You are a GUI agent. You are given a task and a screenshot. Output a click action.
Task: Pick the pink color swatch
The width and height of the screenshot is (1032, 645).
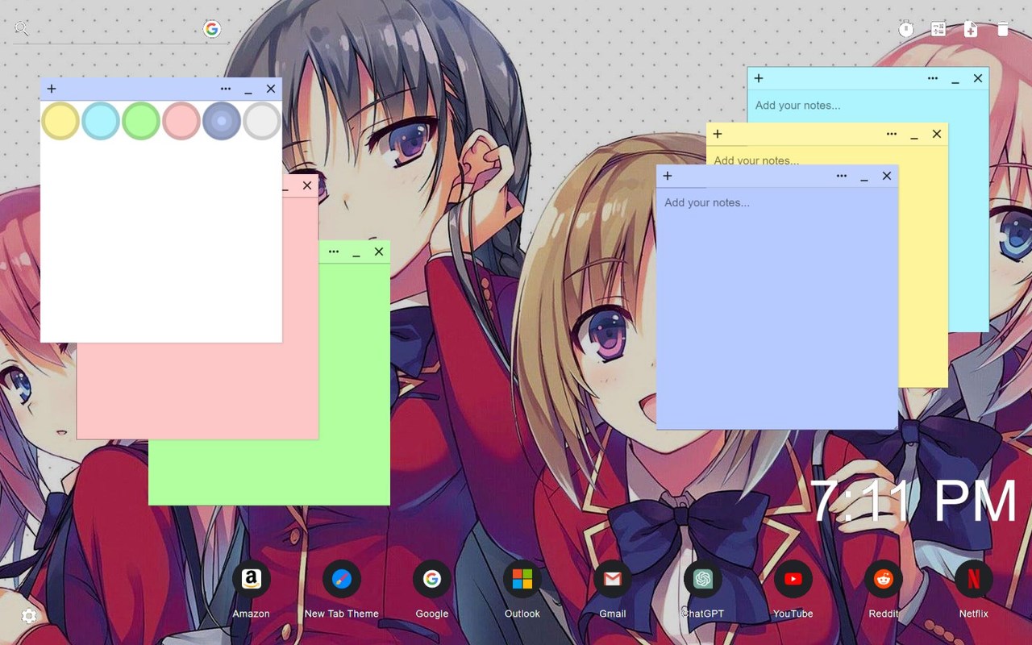tap(181, 121)
